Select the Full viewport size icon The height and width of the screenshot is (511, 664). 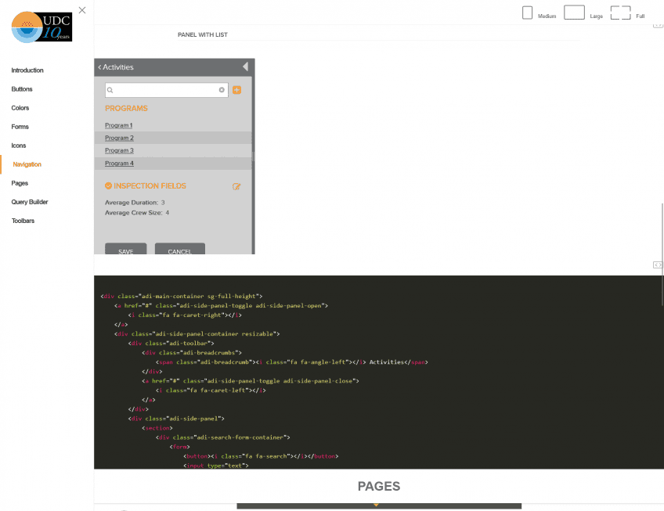[x=620, y=13]
